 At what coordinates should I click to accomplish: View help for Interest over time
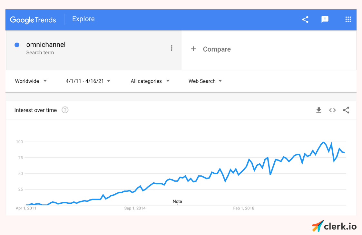pyautogui.click(x=65, y=110)
